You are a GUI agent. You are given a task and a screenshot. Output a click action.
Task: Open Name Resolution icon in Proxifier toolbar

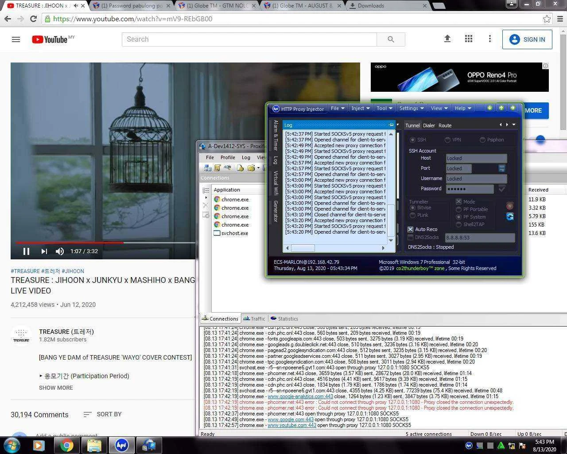(x=228, y=168)
